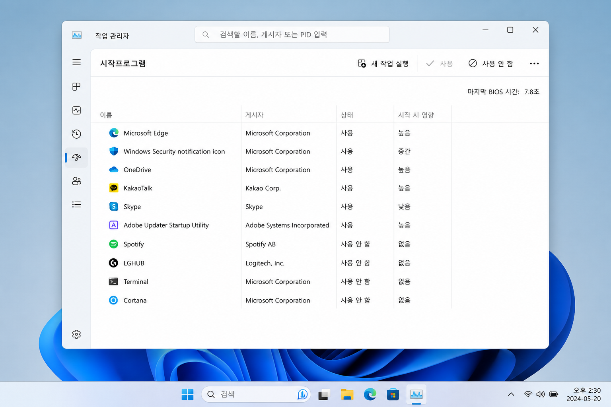Click the Adobe Updater row icon
The height and width of the screenshot is (407, 611).
click(x=114, y=225)
